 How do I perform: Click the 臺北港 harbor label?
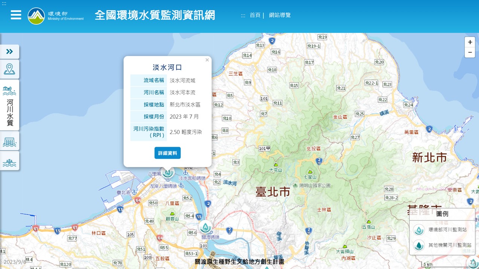coord(123,192)
